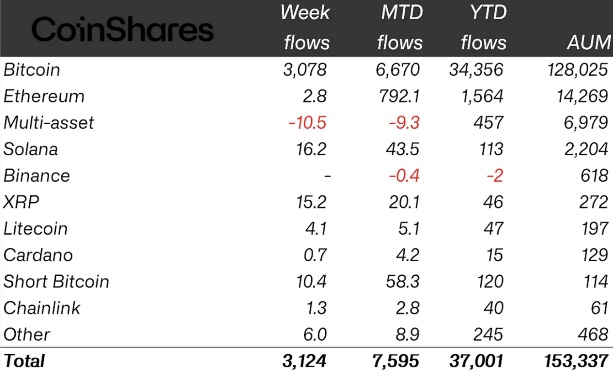Click the red -10.5 Multi-asset weekly value
The height and width of the screenshot is (378, 613).
coord(307,123)
